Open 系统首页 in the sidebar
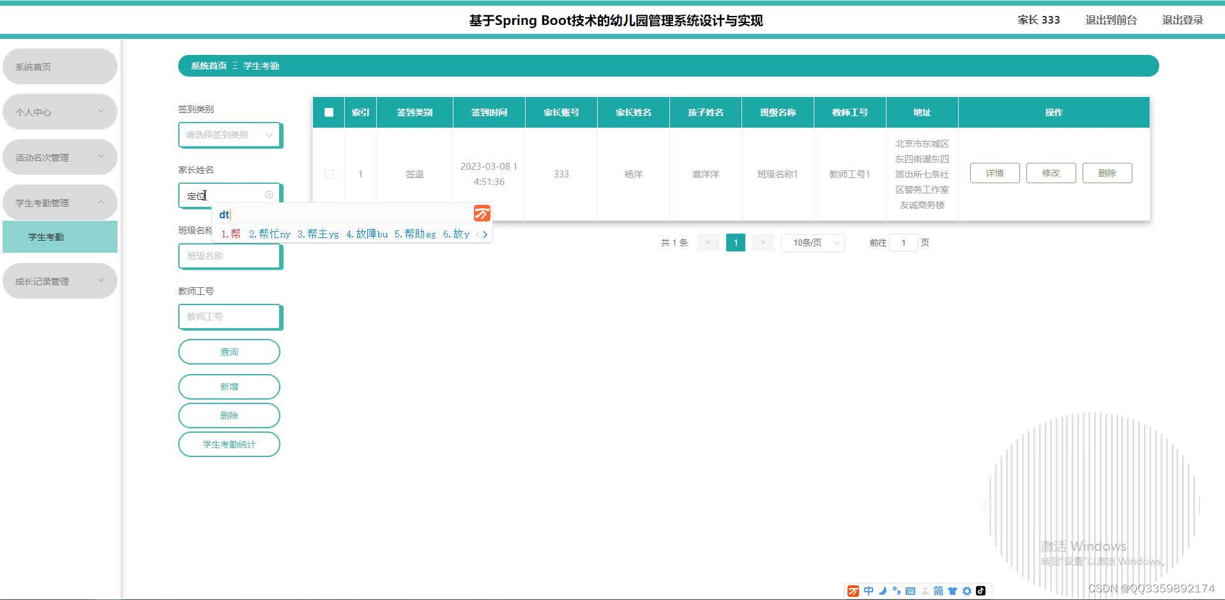 [x=60, y=66]
